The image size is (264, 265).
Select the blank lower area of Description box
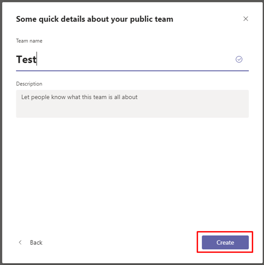point(132,110)
